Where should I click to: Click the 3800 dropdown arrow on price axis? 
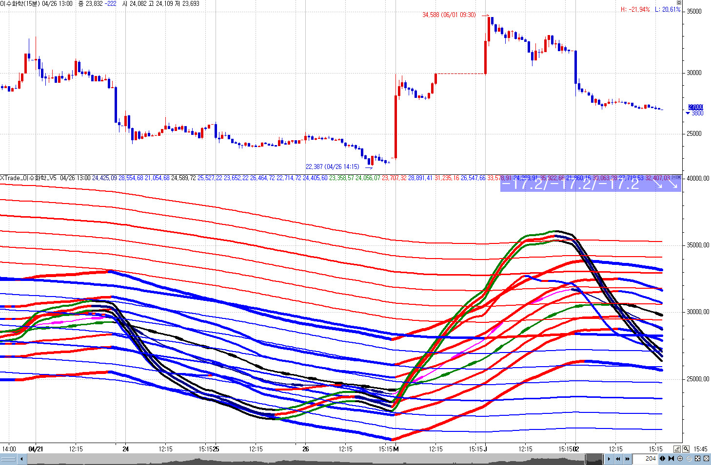coord(688,113)
